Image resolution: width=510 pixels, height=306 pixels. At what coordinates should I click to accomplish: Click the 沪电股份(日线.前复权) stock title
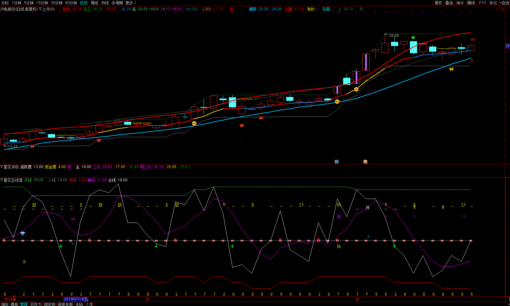point(19,9)
